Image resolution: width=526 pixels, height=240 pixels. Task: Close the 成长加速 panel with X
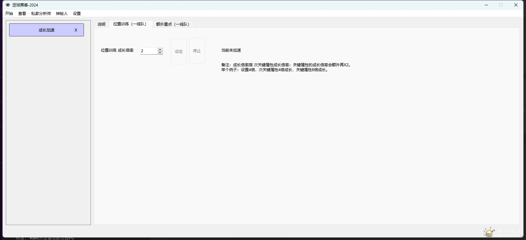(76, 30)
